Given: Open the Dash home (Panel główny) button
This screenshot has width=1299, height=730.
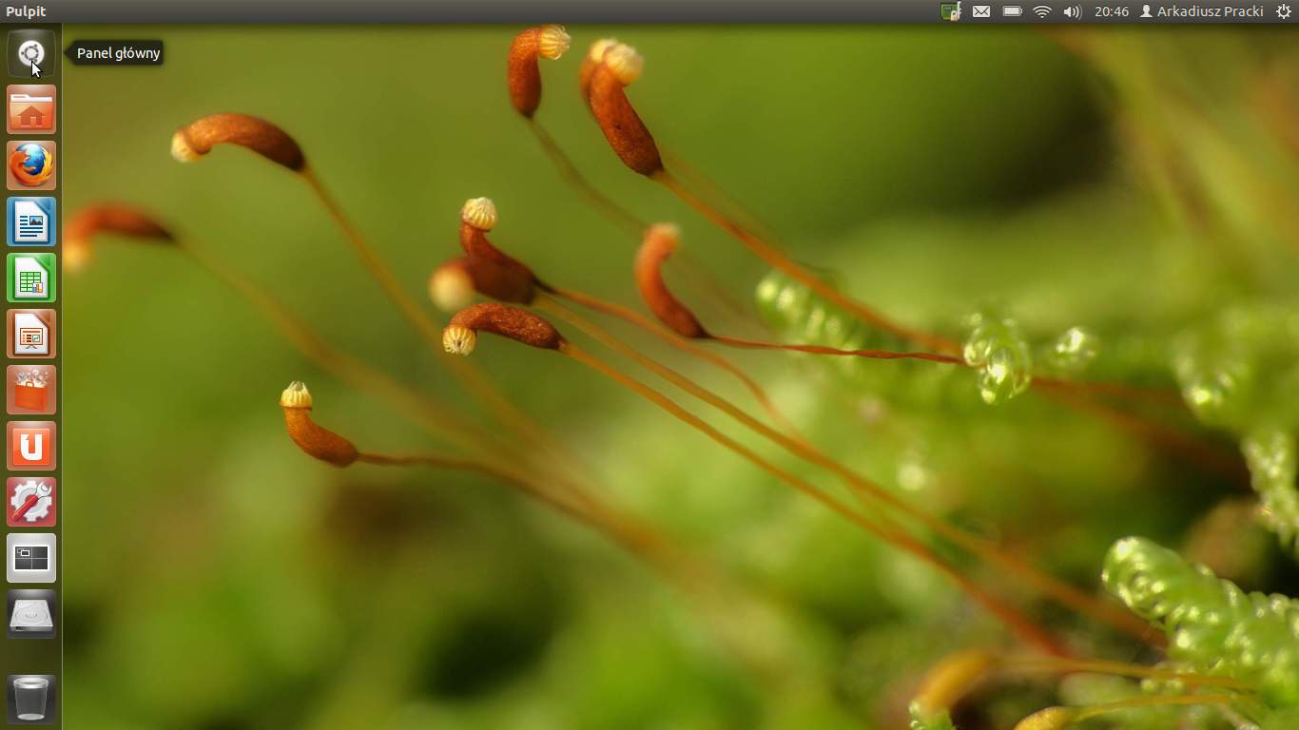Looking at the screenshot, I should 31,53.
